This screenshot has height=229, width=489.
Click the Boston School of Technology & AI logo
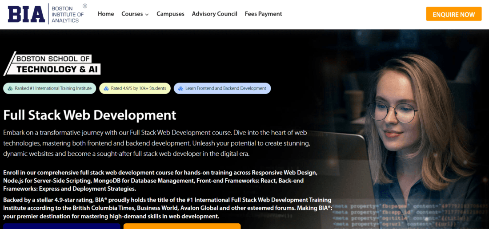point(52,64)
